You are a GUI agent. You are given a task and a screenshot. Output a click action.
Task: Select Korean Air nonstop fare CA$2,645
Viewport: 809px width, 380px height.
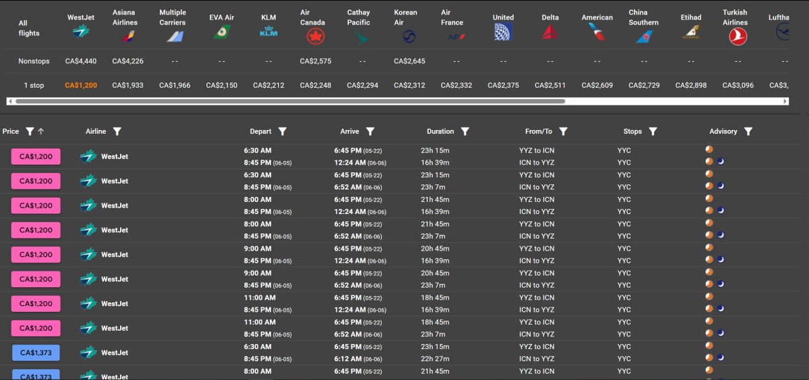coord(409,61)
